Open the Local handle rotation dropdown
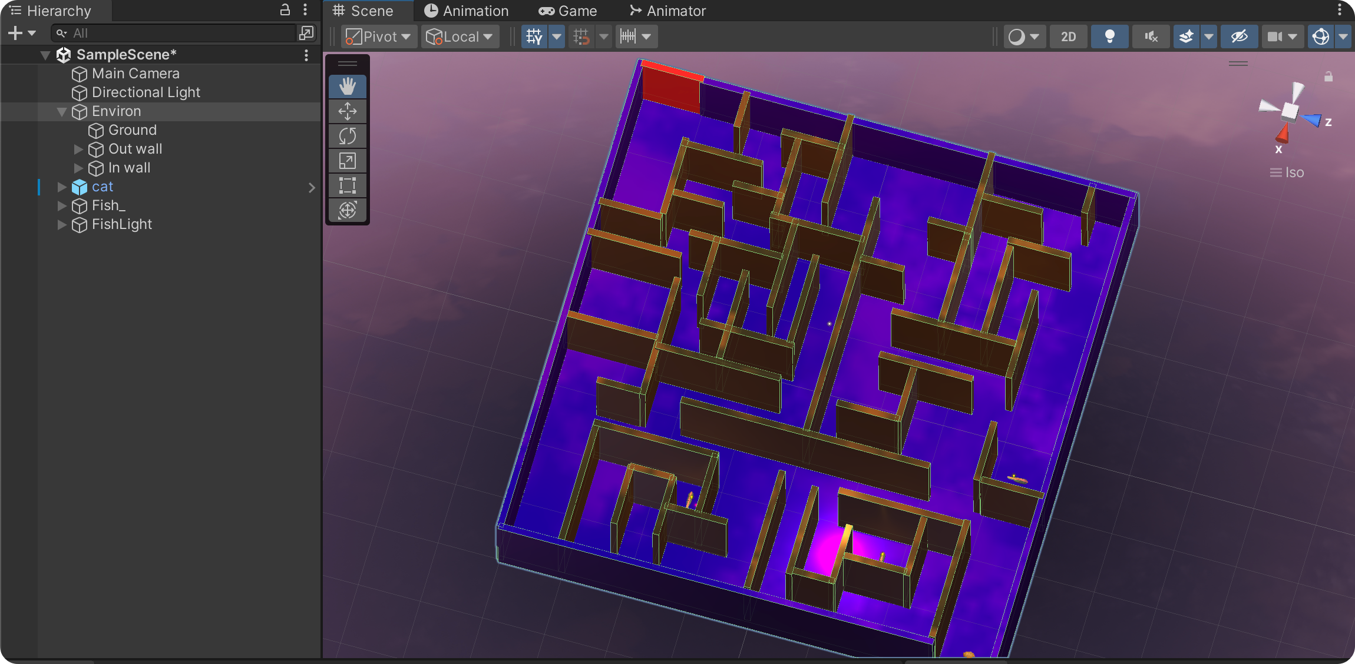Viewport: 1355px width, 664px height. 460,36
